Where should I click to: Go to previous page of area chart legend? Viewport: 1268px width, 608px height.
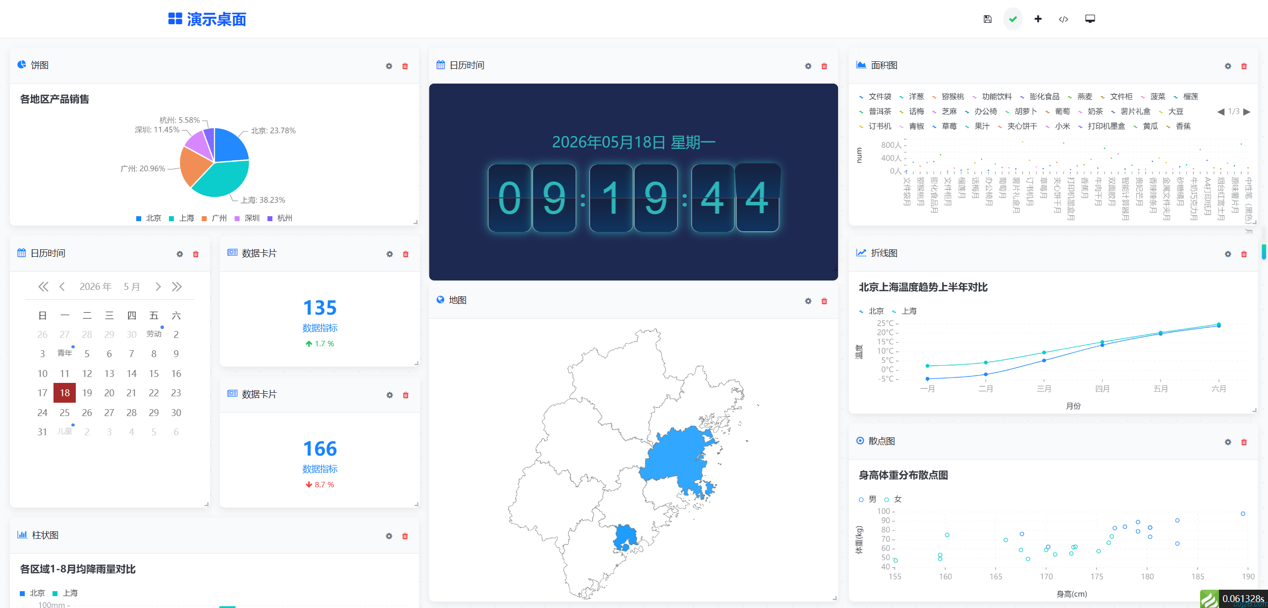pyautogui.click(x=1221, y=112)
